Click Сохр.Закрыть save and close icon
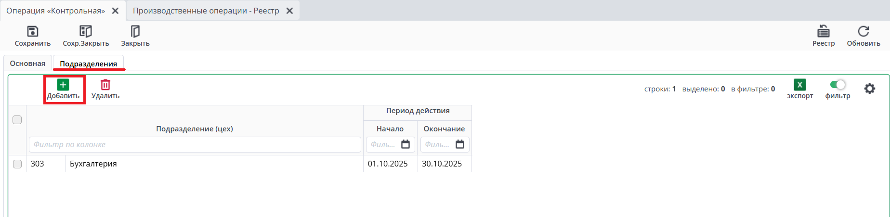 click(x=86, y=32)
